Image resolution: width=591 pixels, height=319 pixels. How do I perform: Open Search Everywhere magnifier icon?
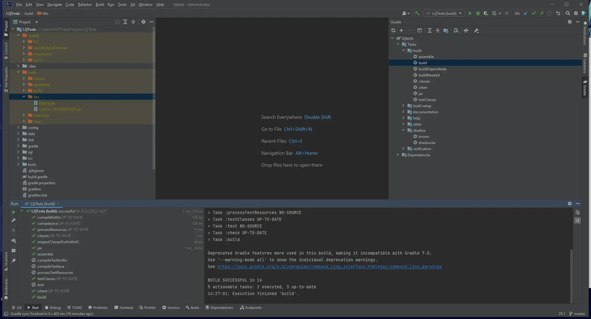tap(568, 13)
